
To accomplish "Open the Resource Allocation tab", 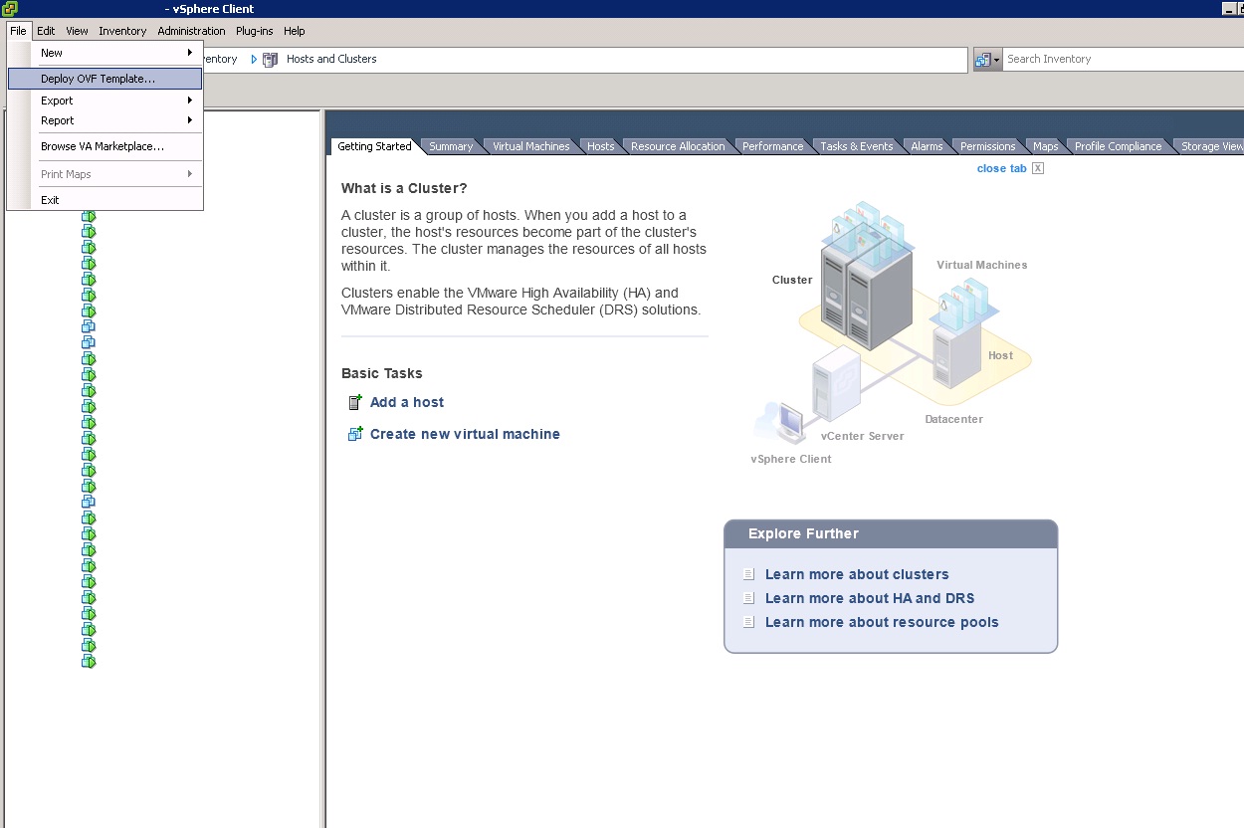I will [678, 146].
